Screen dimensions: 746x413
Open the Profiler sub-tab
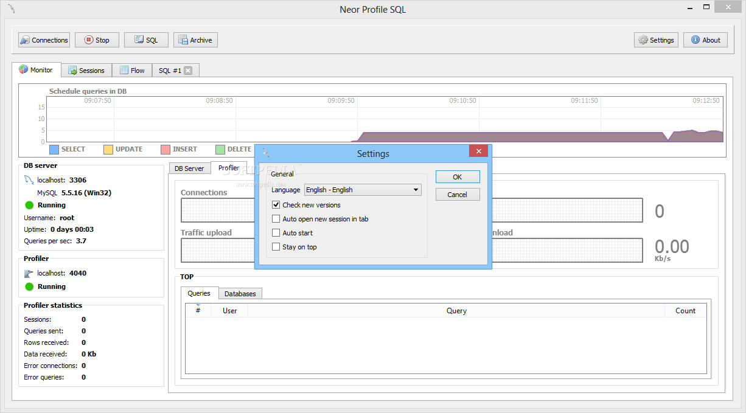point(229,168)
